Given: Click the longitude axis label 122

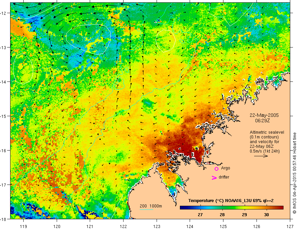Looking at the screenshot, I should [x=123, y=226].
